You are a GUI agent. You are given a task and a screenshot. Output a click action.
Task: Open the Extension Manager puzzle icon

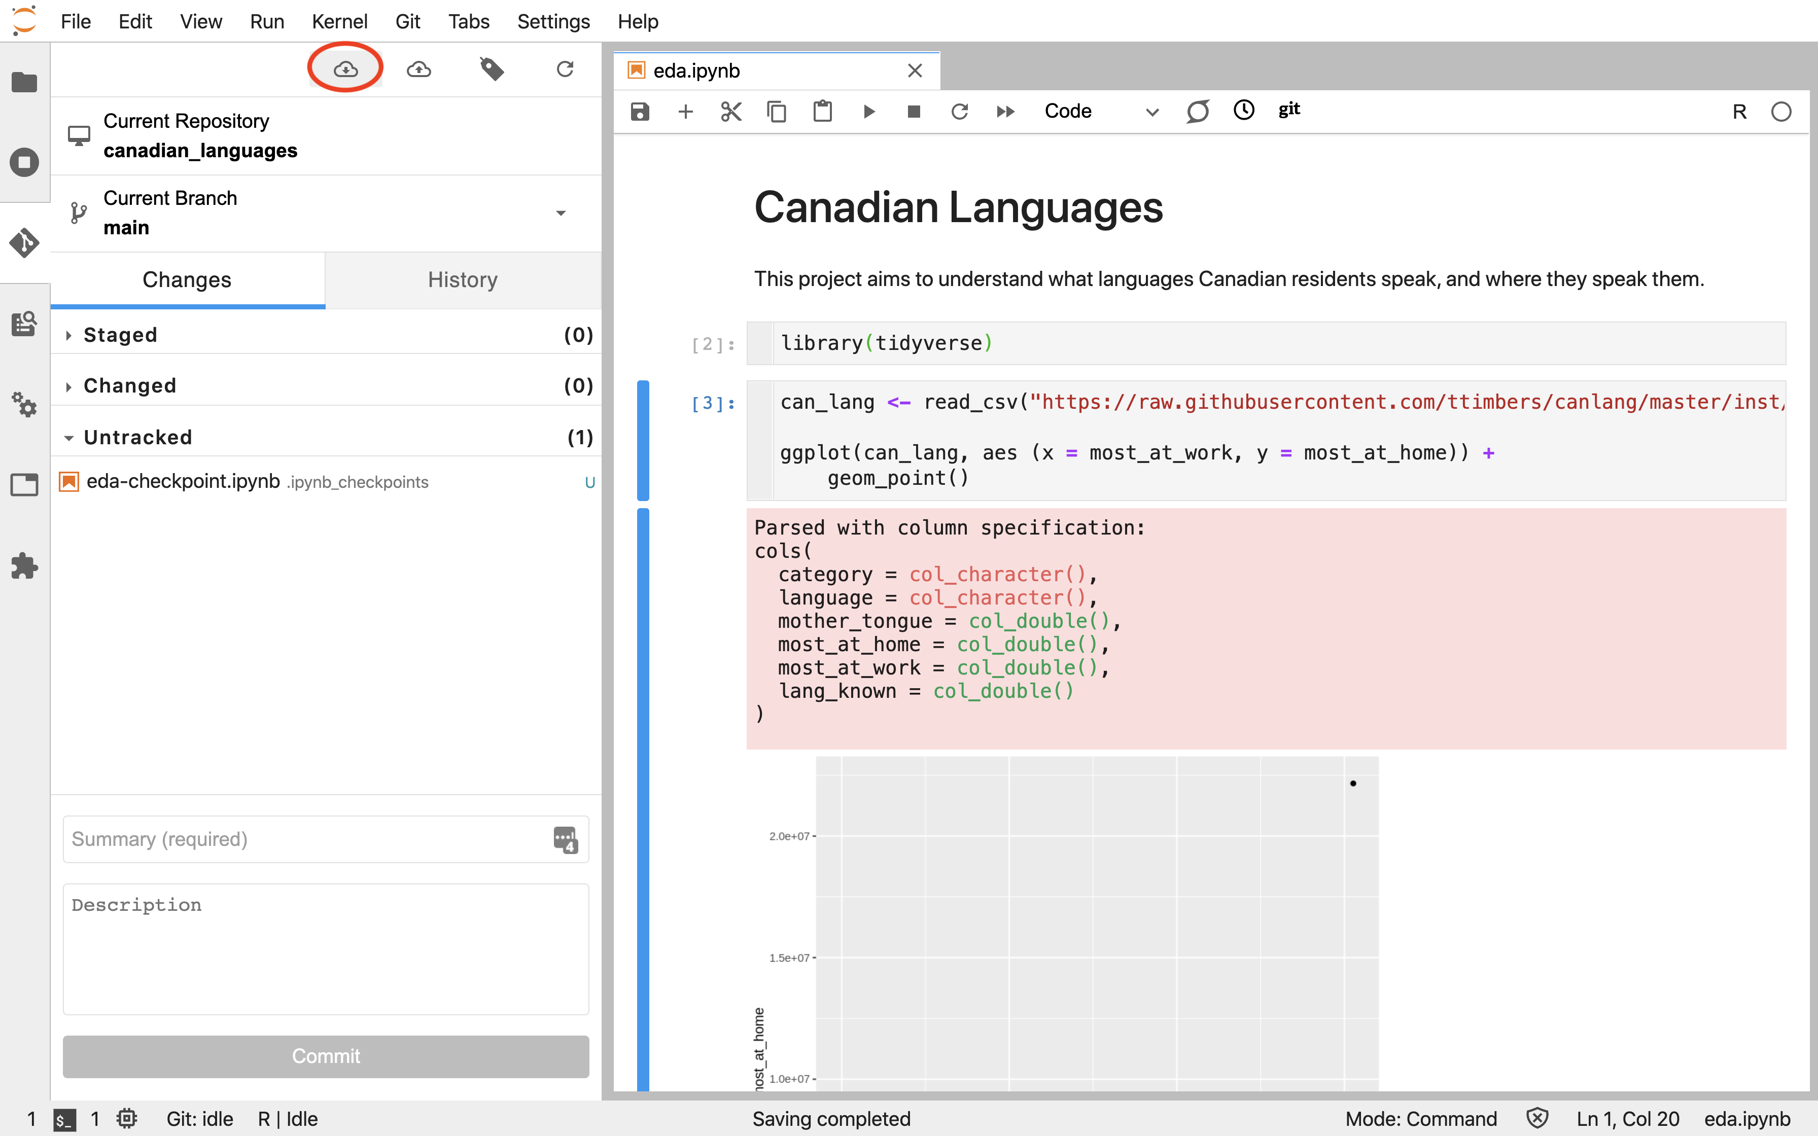25,566
